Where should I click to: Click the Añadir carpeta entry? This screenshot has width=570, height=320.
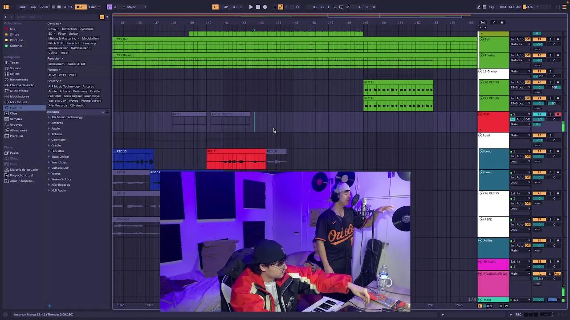pos(22,181)
